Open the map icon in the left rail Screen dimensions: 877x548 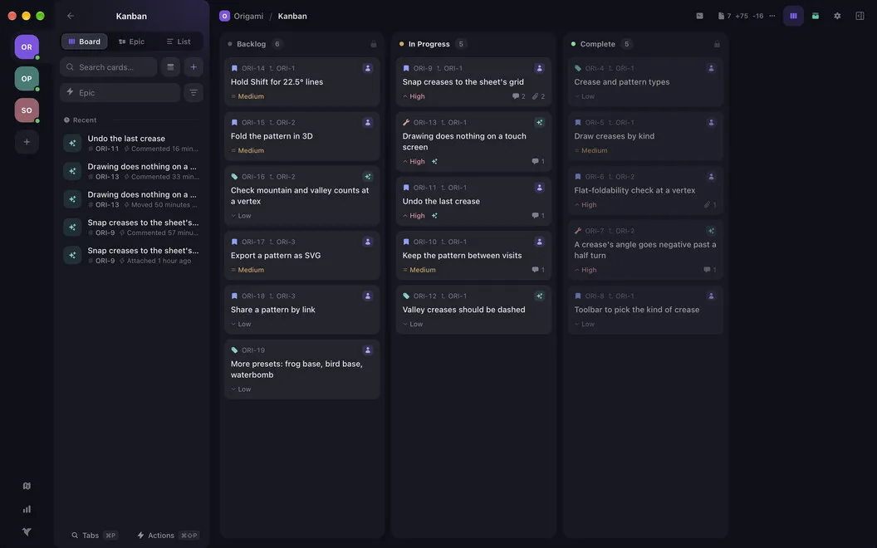click(x=27, y=486)
